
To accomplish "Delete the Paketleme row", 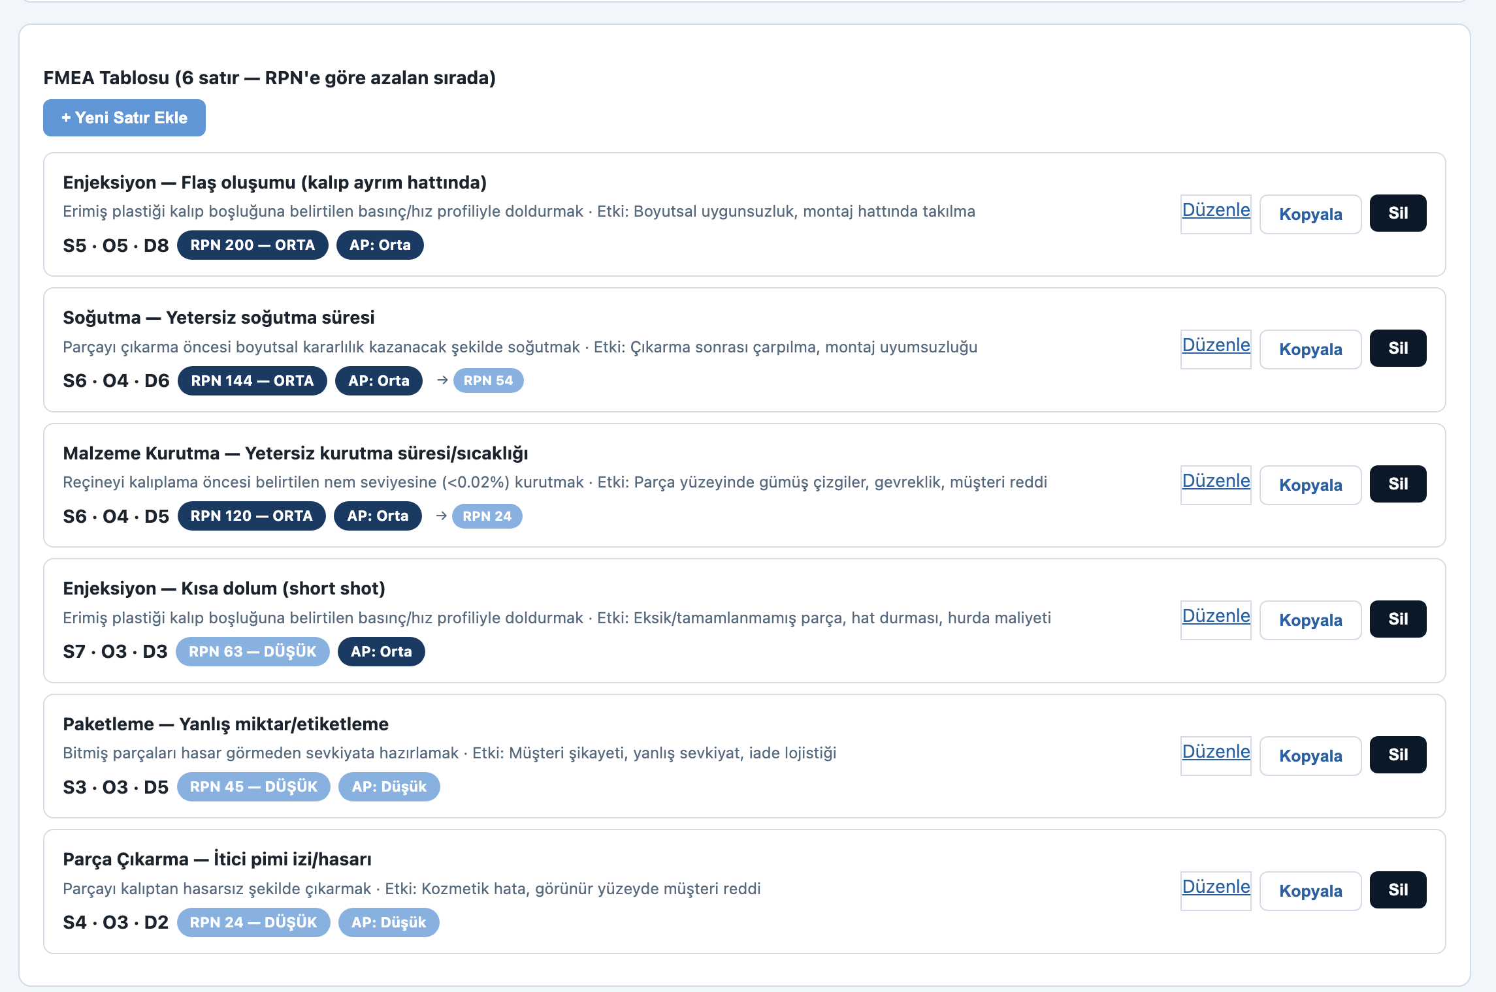I will (x=1398, y=754).
